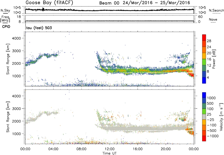Click the date range "24/Mar/2016 - 25/Mar/2016"
This screenshot has width=224, height=155.
[157, 3]
